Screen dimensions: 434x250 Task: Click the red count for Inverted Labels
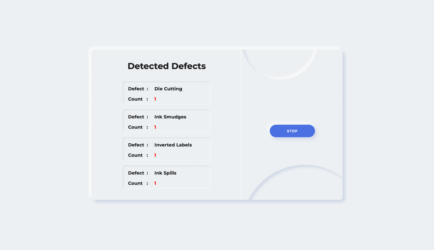155,155
